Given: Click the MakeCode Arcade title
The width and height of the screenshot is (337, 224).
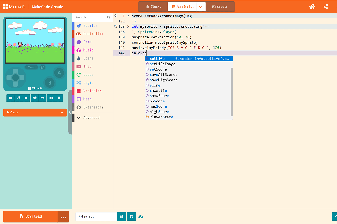Looking at the screenshot, I should tap(47, 7).
